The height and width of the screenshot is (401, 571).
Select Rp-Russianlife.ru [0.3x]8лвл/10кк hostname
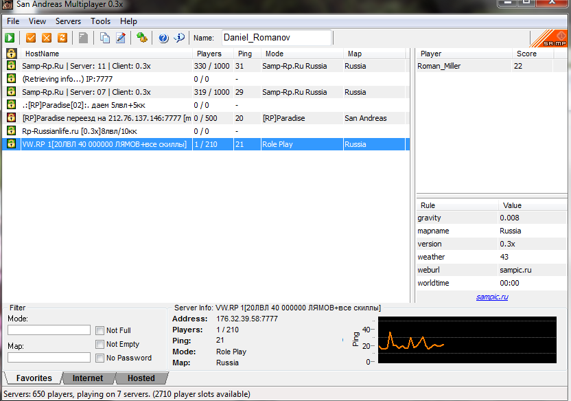[x=80, y=131]
